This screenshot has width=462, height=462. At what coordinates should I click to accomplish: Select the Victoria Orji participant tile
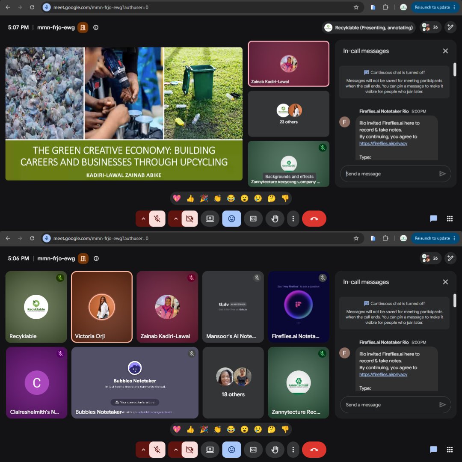point(102,307)
